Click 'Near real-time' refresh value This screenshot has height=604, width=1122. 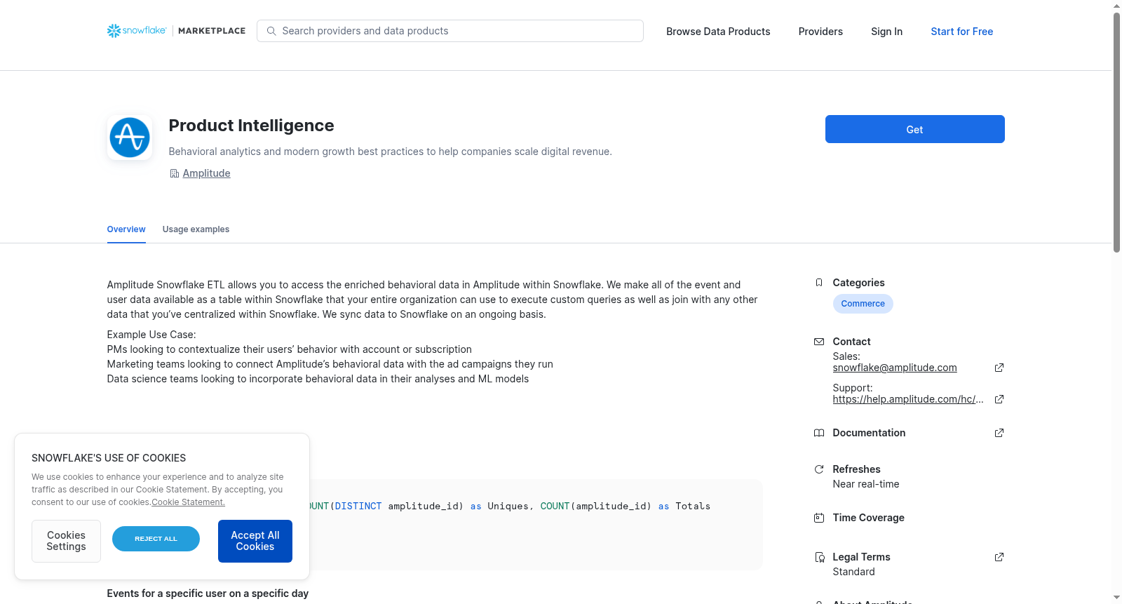pos(865,484)
